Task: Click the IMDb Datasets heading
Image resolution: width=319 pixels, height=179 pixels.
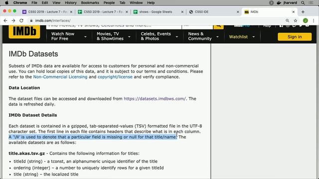Action: tap(33, 54)
